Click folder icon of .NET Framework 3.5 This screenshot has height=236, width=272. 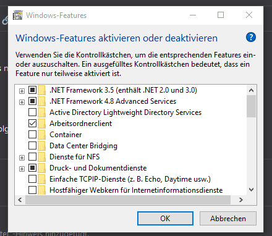41,90
